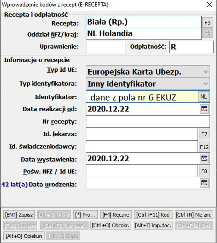Click into the Uprawnienie text field
Viewport: 217px width, 243px height.
[x=106, y=47]
